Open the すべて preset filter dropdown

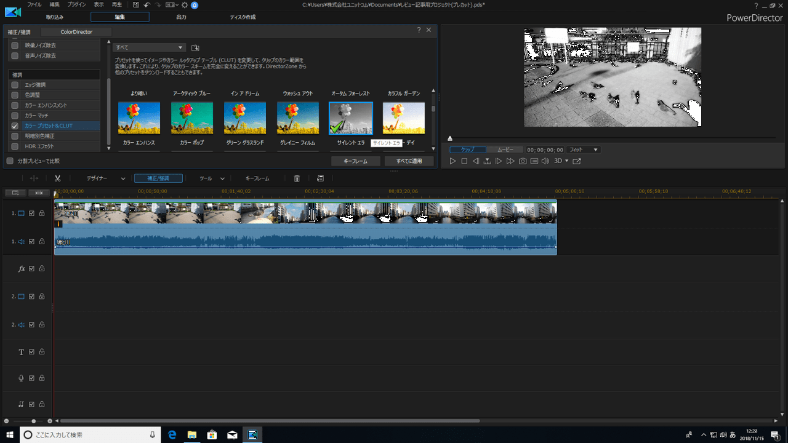point(149,47)
